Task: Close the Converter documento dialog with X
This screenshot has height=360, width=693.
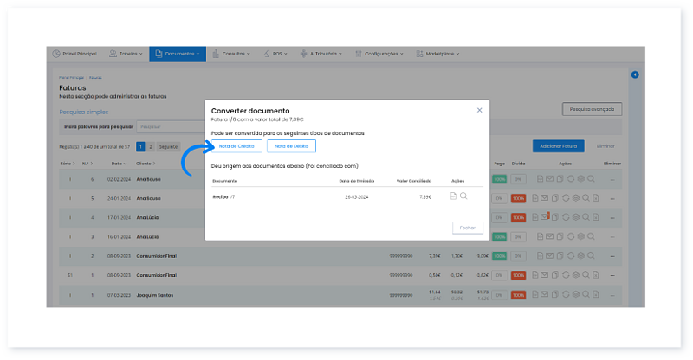Action: (479, 111)
